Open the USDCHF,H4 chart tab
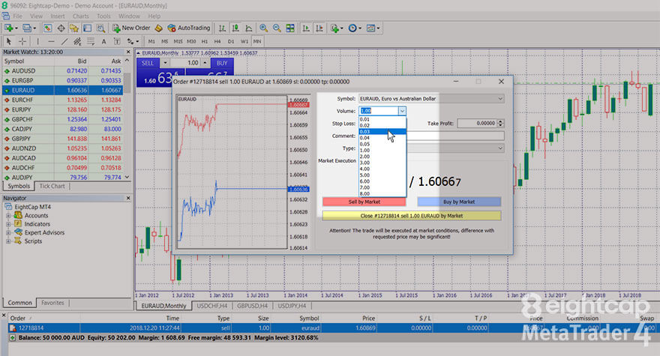The image size is (660, 356). [x=211, y=306]
